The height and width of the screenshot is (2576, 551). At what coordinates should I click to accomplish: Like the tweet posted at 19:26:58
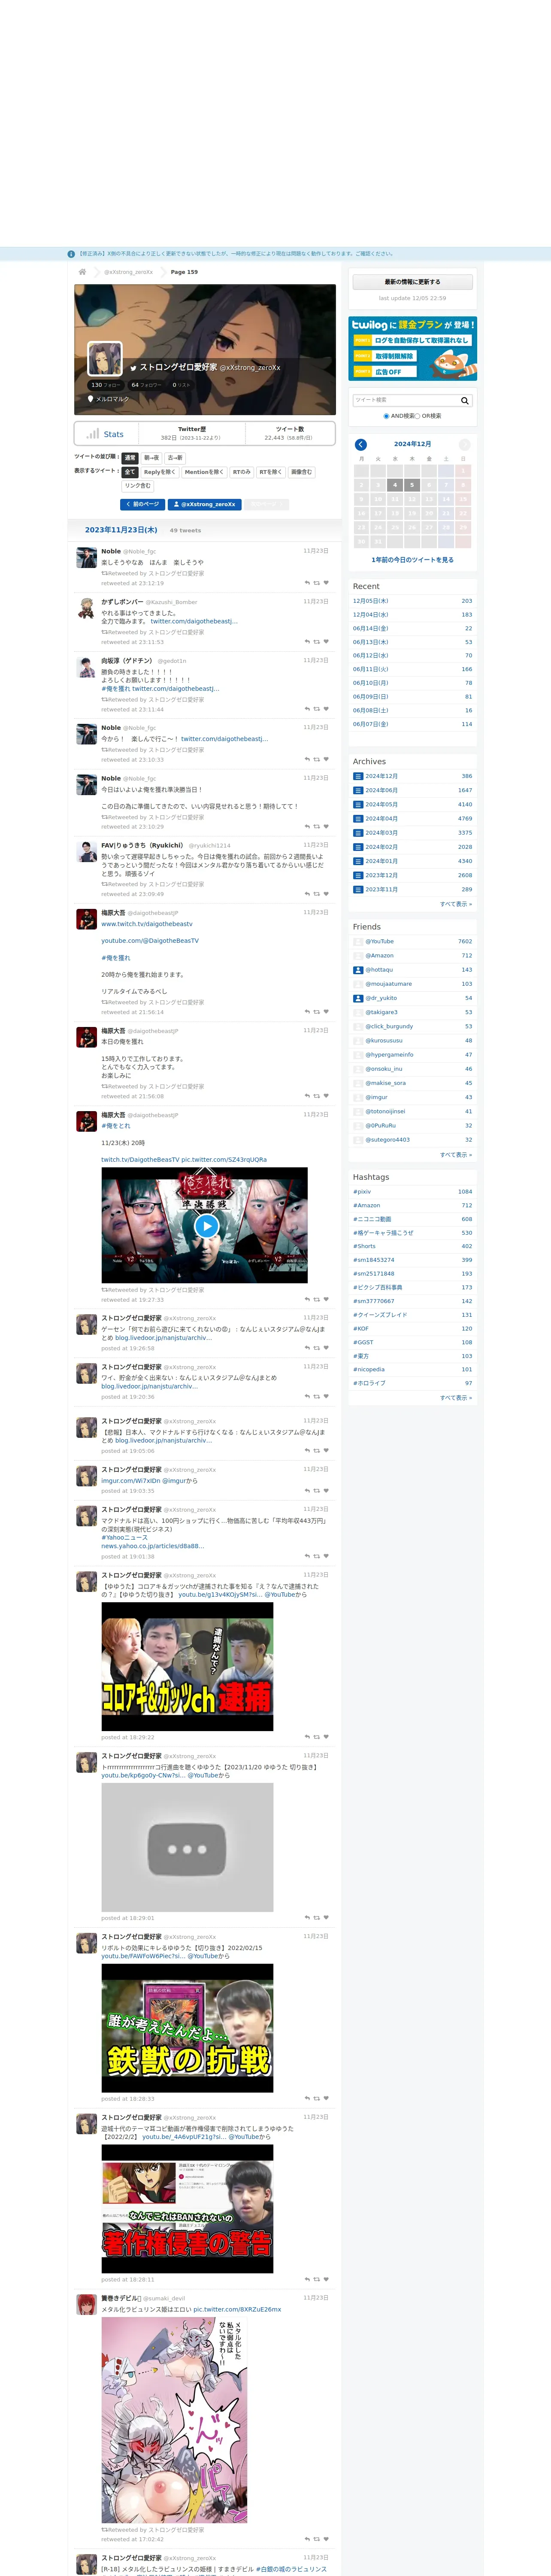[326, 1348]
